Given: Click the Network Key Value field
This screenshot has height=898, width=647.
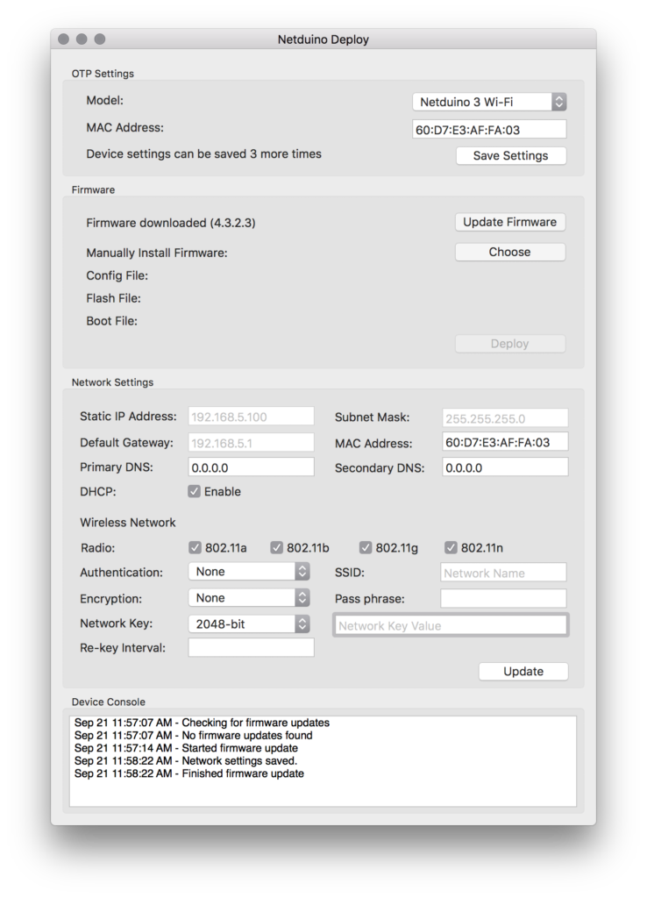Looking at the screenshot, I should [x=451, y=625].
